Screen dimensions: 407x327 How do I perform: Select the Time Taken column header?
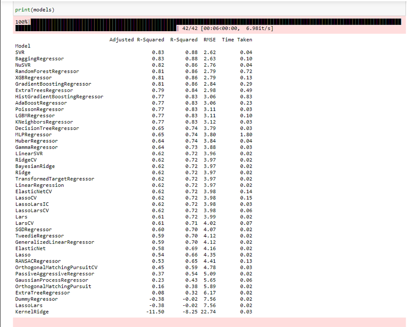click(x=237, y=40)
